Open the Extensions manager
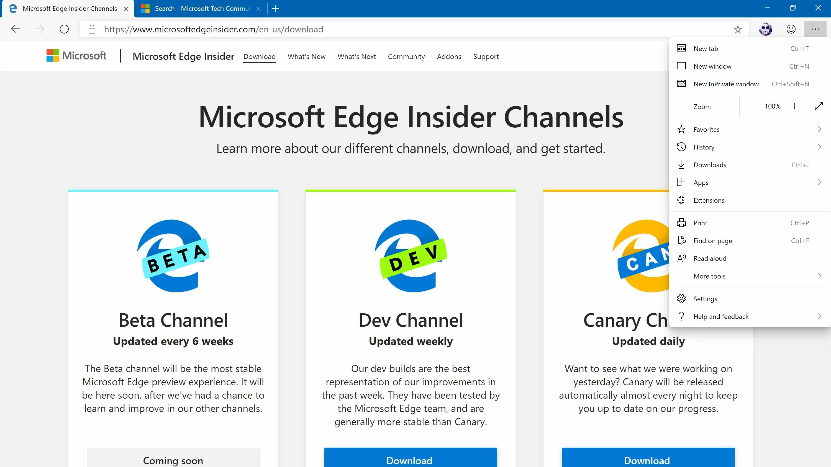This screenshot has width=831, height=467. tap(709, 200)
